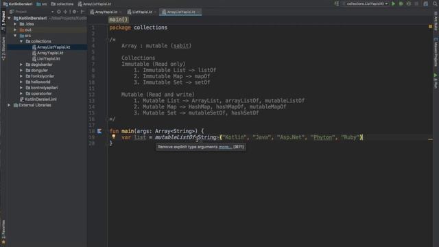Screen dimensions: 439x247
Task: Collapse the block comment fold marker on line 3
Action: pos(108,40)
